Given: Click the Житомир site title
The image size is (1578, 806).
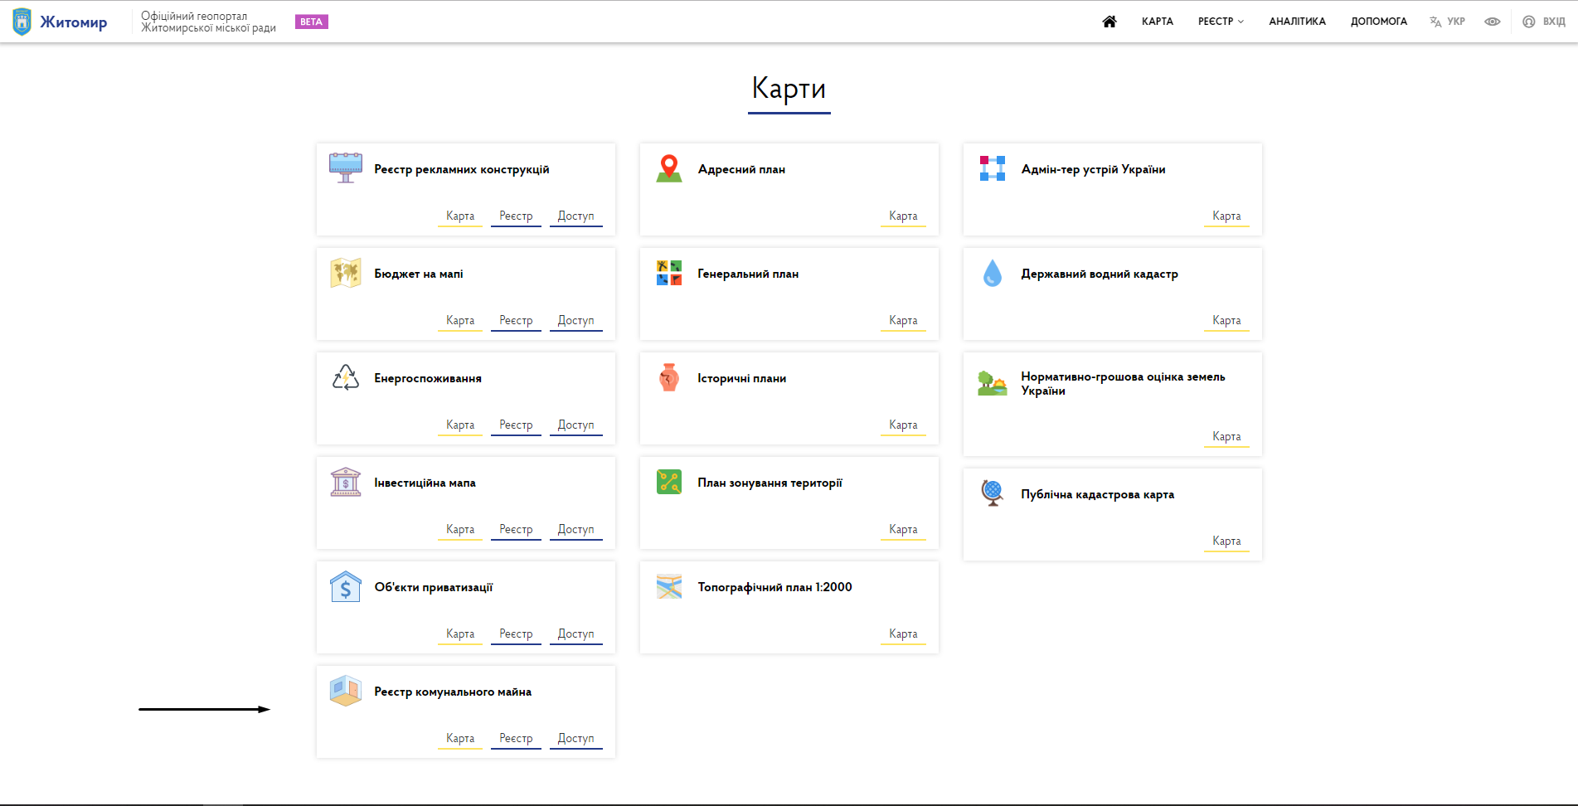Looking at the screenshot, I should pos(74,22).
